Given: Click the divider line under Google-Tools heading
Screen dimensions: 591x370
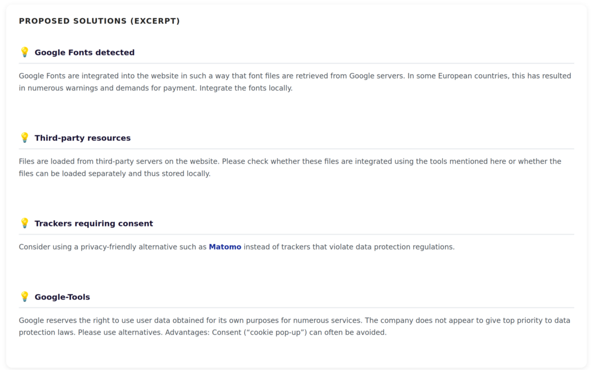Looking at the screenshot, I should point(296,308).
